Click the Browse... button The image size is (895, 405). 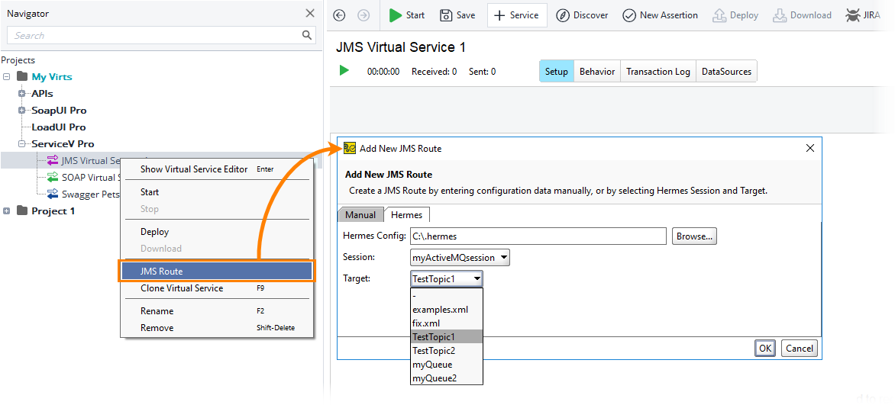695,236
